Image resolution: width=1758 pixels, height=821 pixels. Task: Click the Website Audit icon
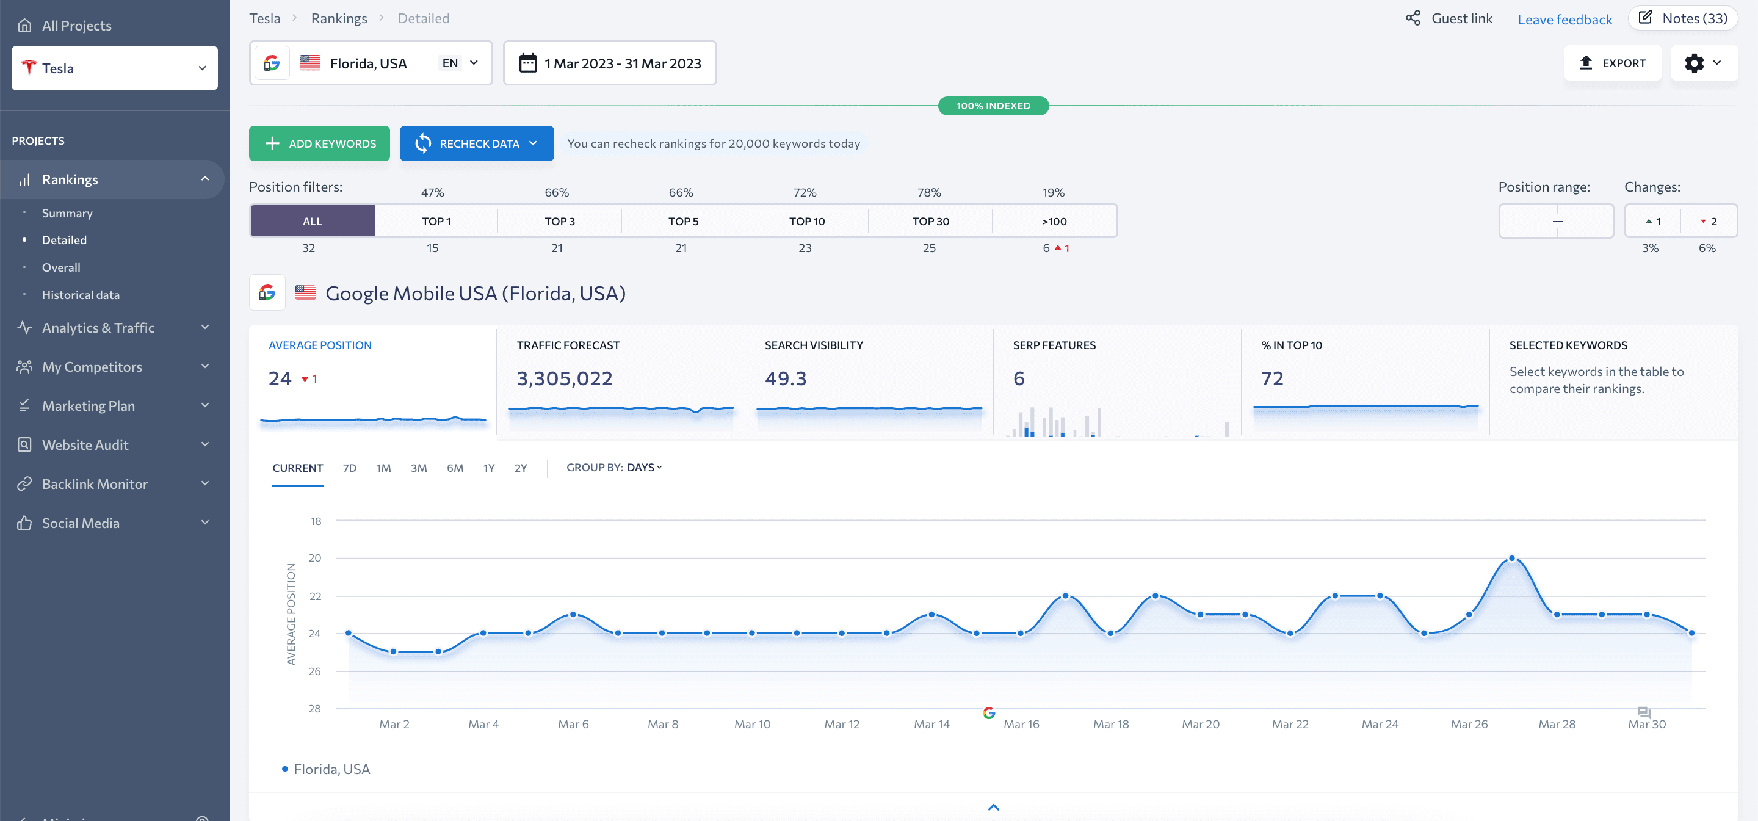24,444
